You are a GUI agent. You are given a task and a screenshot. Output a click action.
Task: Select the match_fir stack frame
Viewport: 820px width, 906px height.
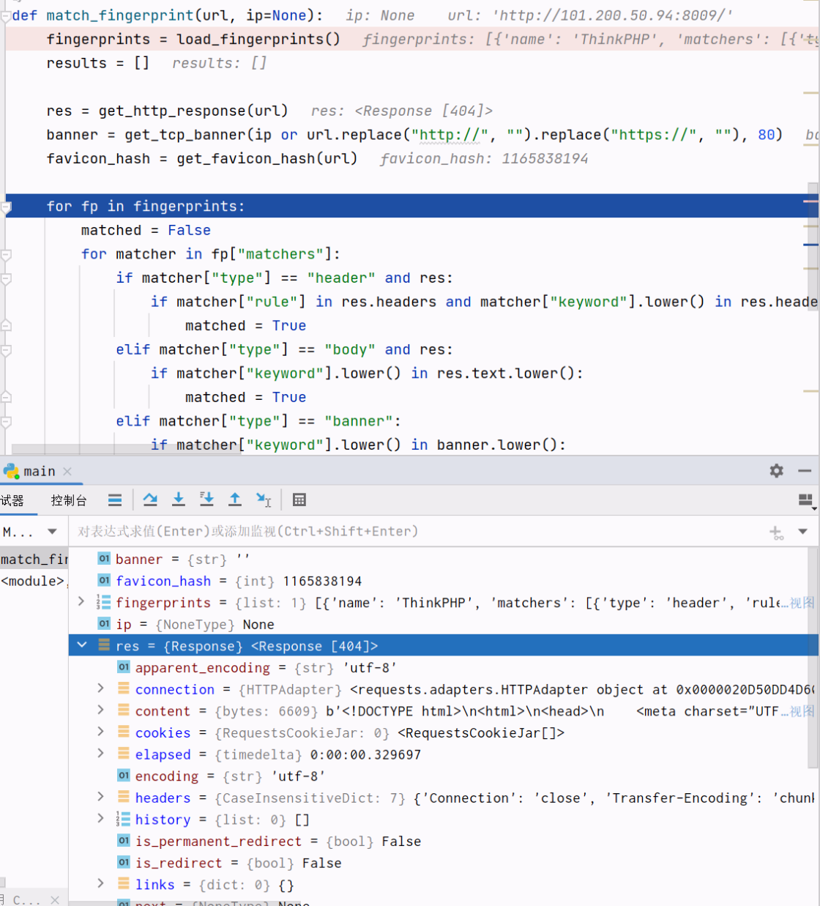[34, 559]
